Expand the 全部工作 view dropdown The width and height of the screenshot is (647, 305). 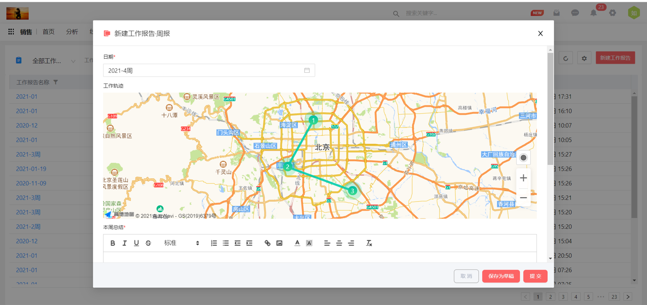click(73, 61)
